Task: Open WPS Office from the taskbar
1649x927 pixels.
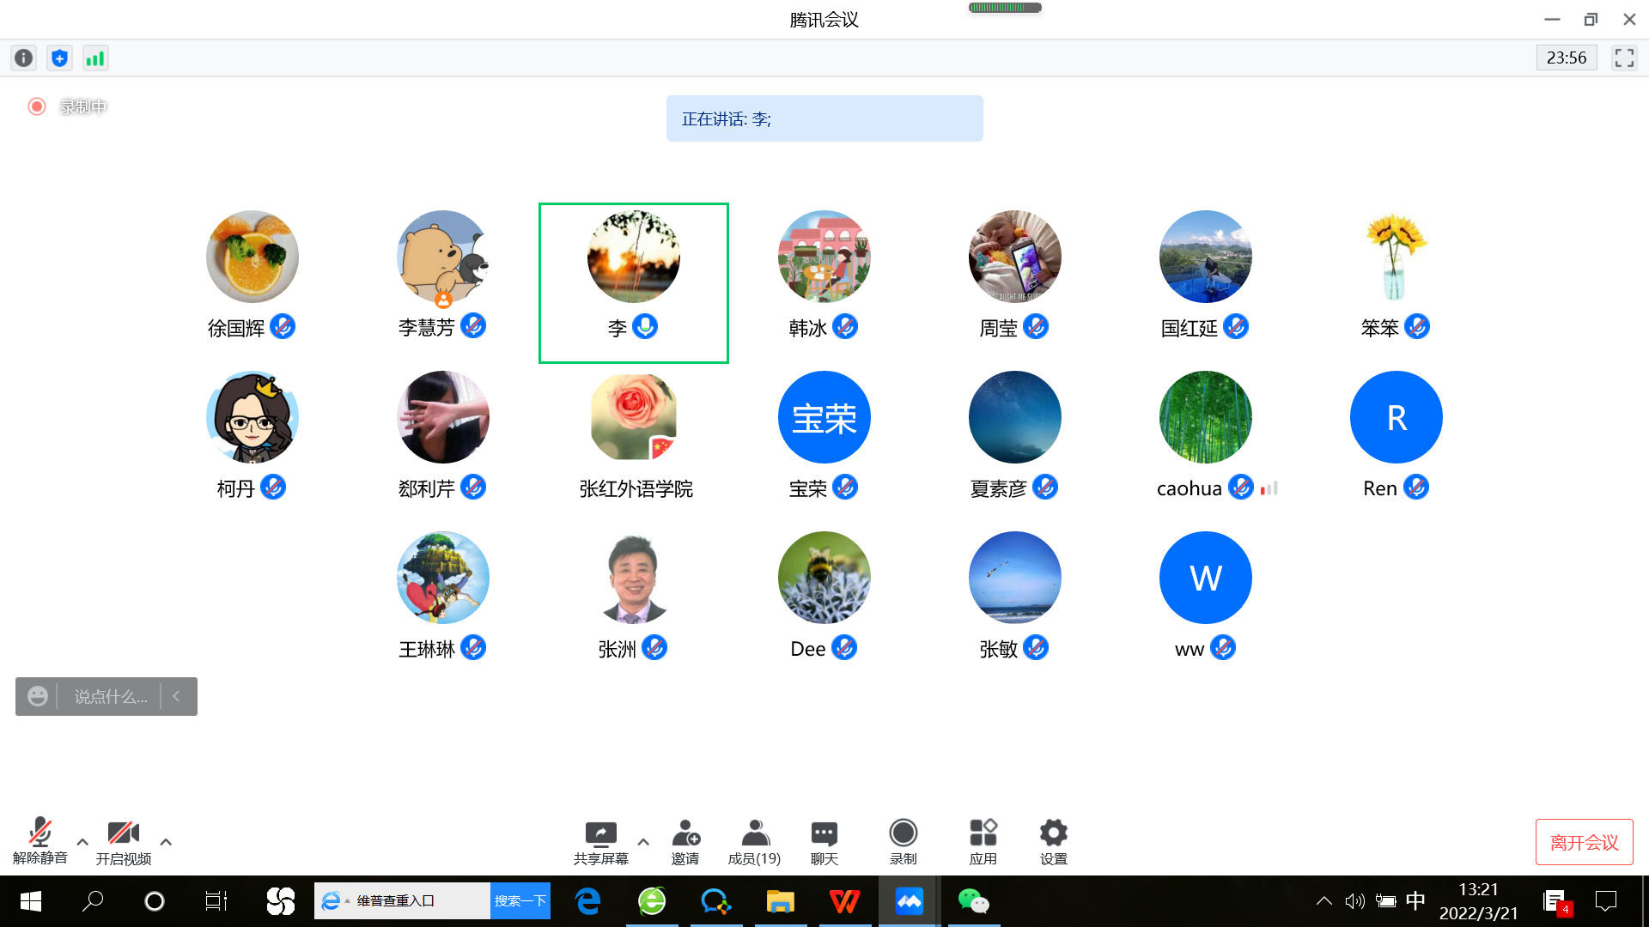Action: 845,901
